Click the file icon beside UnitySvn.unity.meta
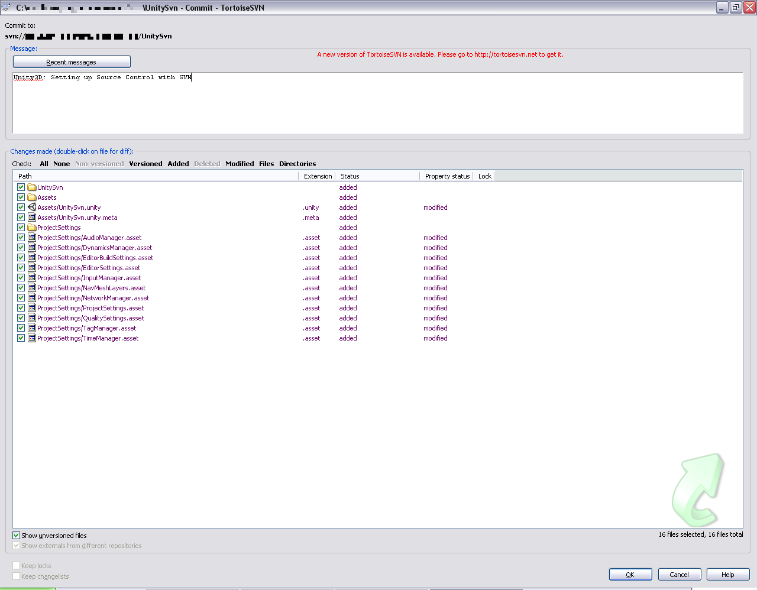Image resolution: width=757 pixels, height=590 pixels. 32,218
